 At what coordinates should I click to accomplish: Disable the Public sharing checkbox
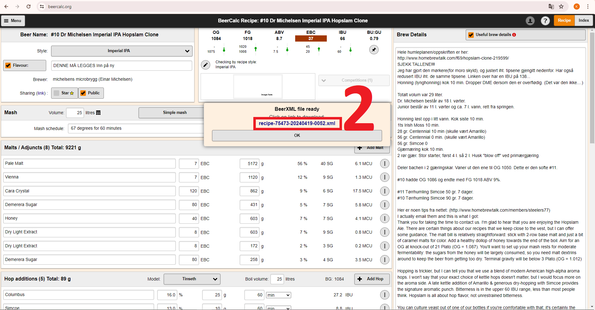pyautogui.click(x=83, y=93)
